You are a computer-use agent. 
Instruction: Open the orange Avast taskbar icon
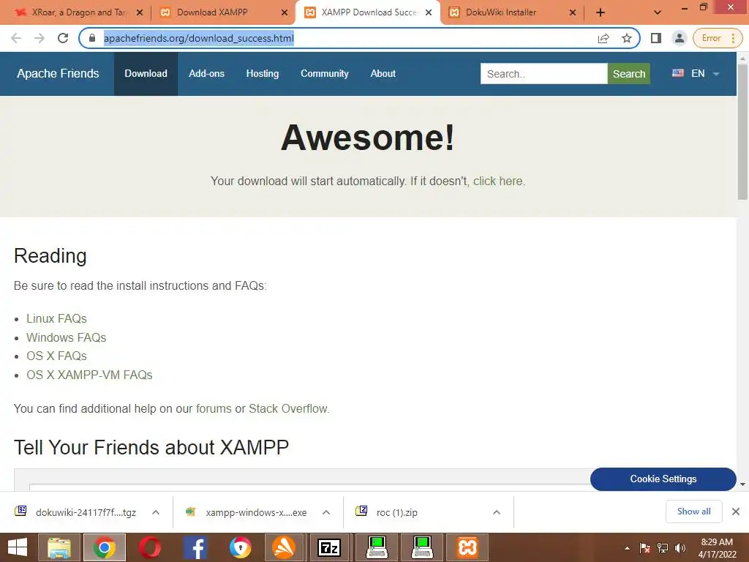(x=283, y=547)
